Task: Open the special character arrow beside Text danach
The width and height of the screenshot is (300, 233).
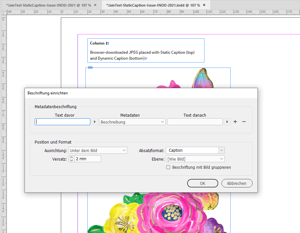Action: click(227, 122)
